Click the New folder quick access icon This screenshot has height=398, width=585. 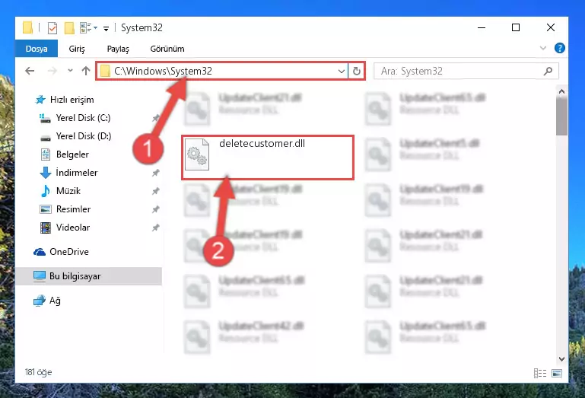[x=69, y=28]
